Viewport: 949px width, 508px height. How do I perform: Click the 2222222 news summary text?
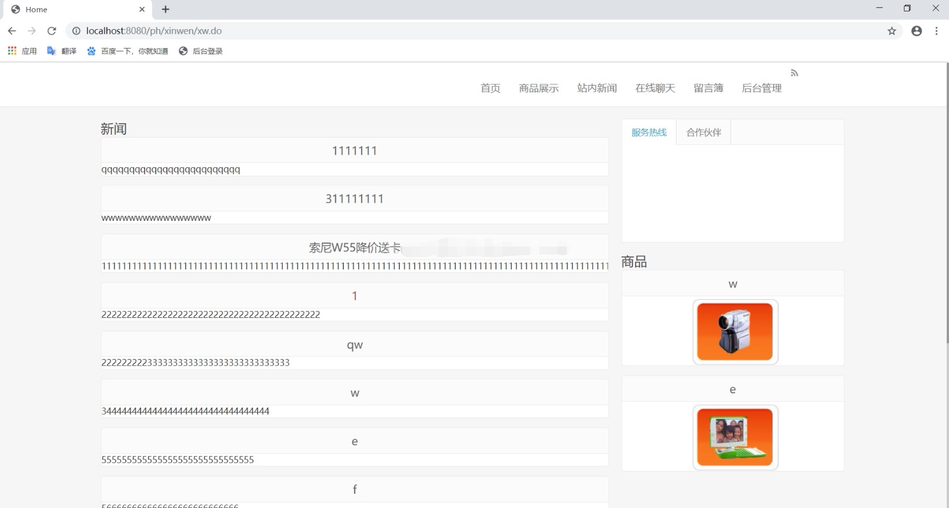(211, 315)
